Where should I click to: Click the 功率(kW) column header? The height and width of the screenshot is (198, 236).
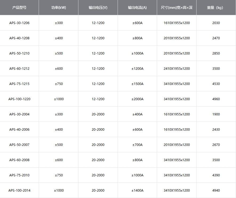(x=59, y=7)
